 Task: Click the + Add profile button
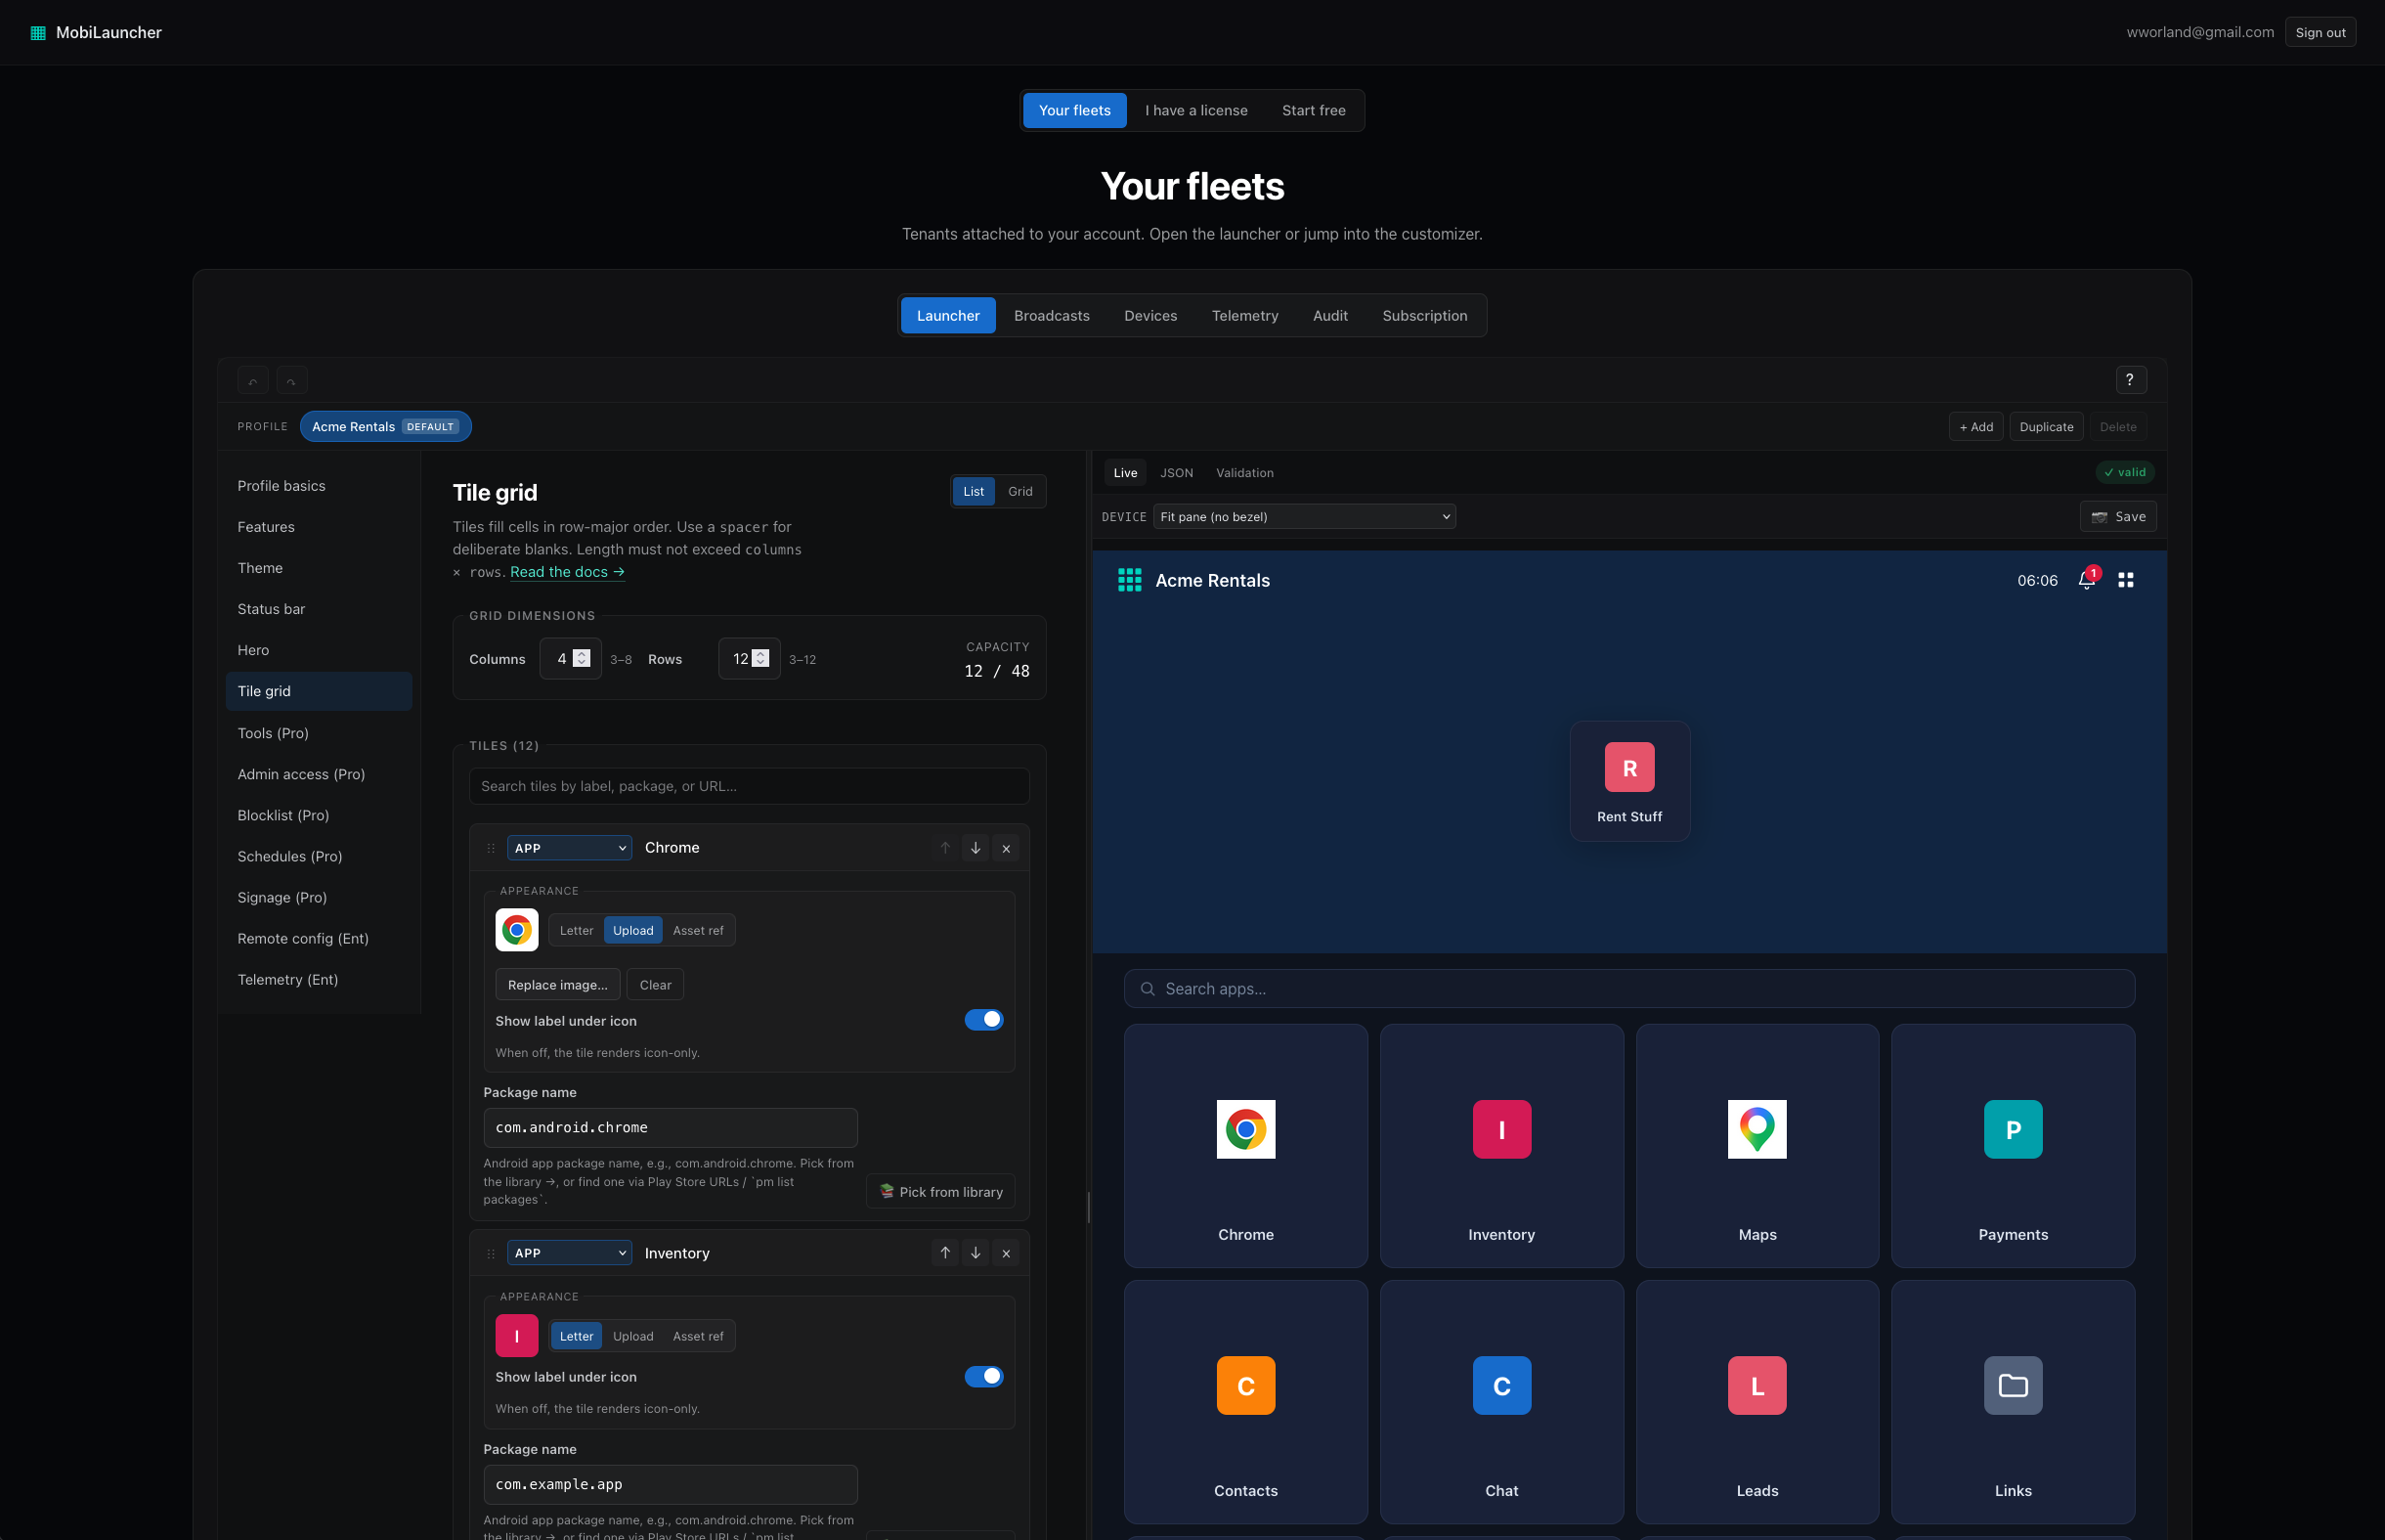[1975, 427]
